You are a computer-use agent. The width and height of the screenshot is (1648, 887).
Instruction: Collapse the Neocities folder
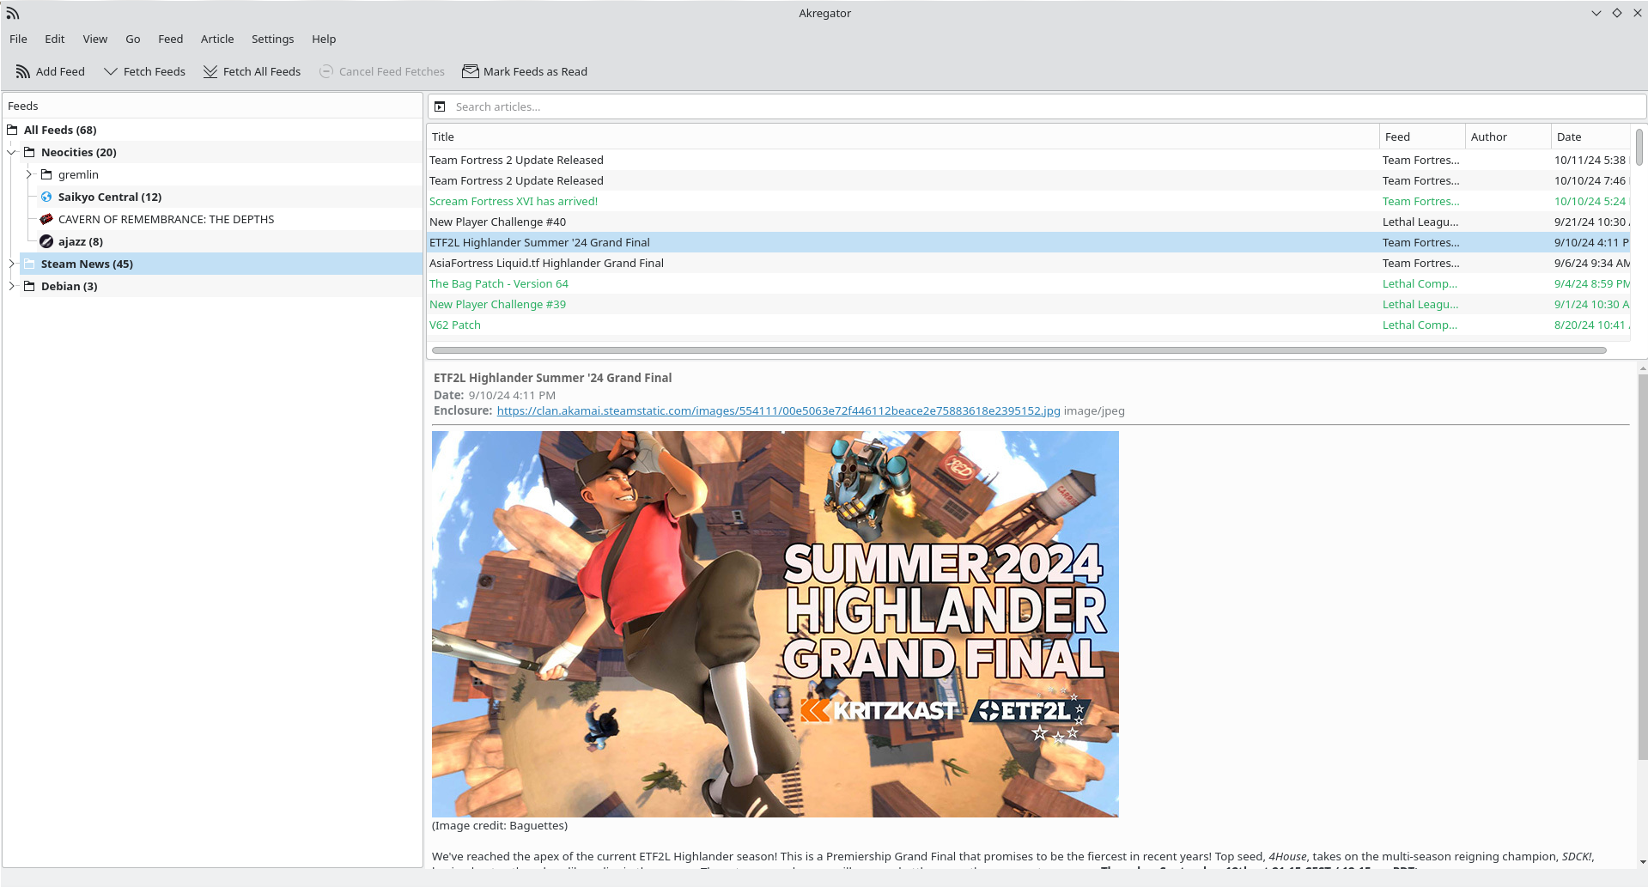click(12, 153)
